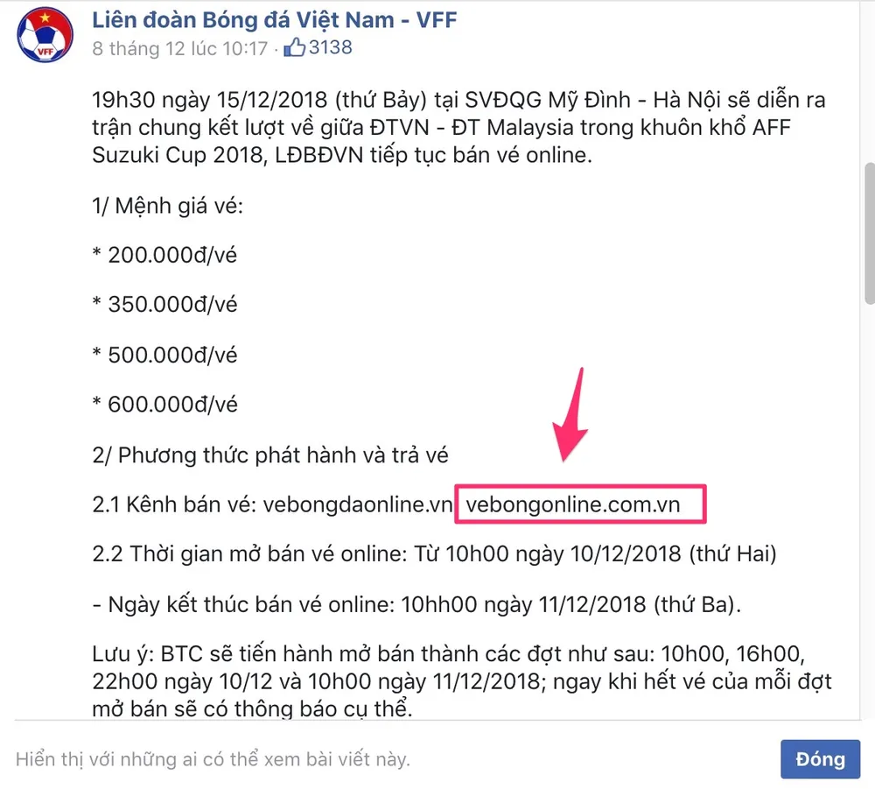Screen dimensions: 875x789
Task: Click the 600.000đ/vé ticket price line
Action: click(164, 404)
